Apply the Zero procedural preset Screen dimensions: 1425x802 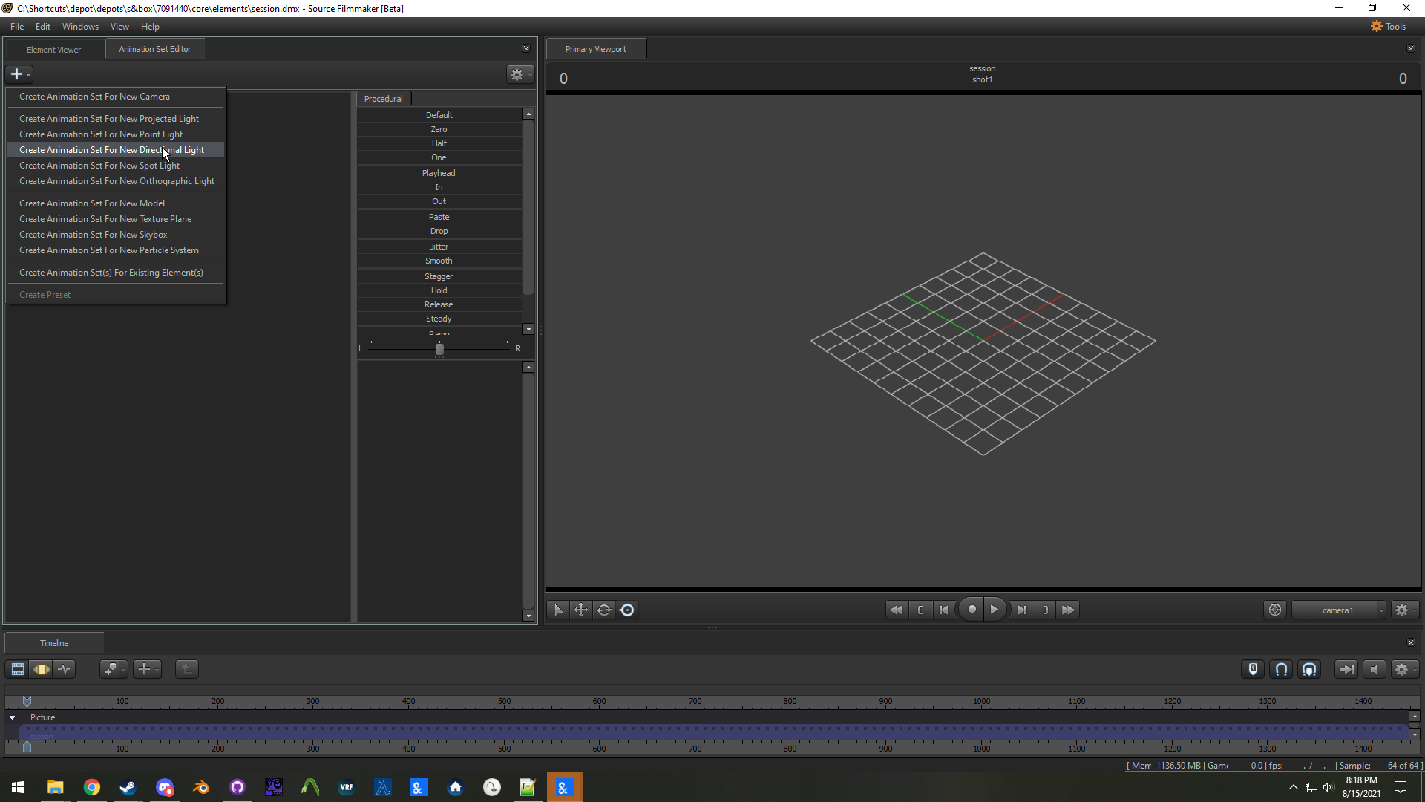439,128
